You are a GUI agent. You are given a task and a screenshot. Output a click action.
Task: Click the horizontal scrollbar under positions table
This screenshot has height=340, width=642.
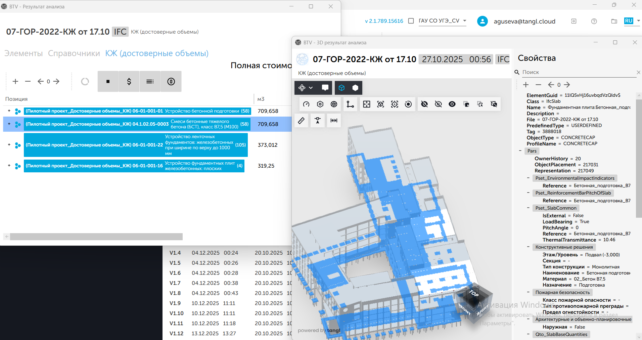96,237
